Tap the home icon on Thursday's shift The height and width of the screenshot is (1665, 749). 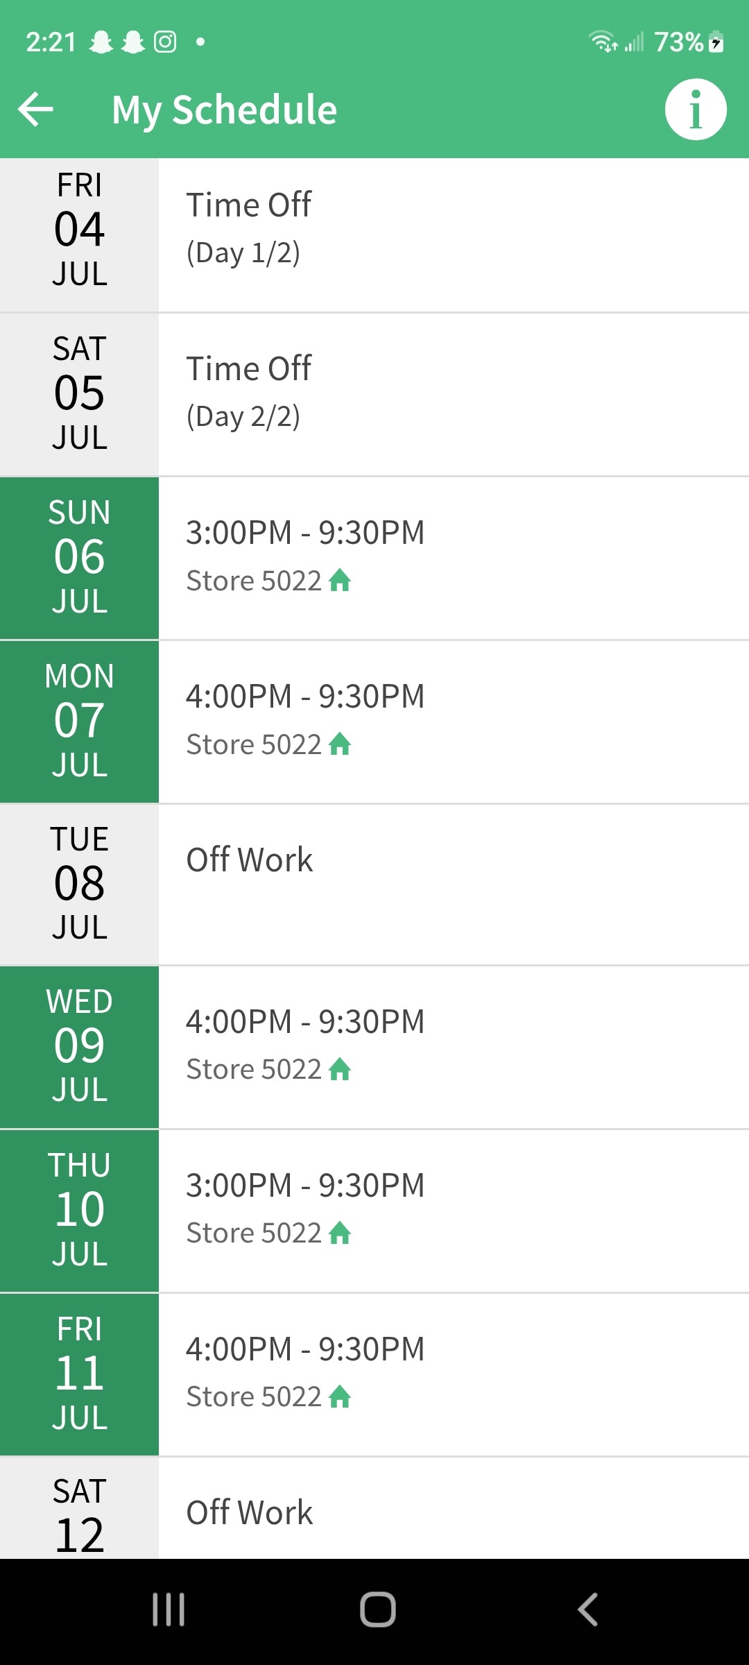coord(340,1233)
